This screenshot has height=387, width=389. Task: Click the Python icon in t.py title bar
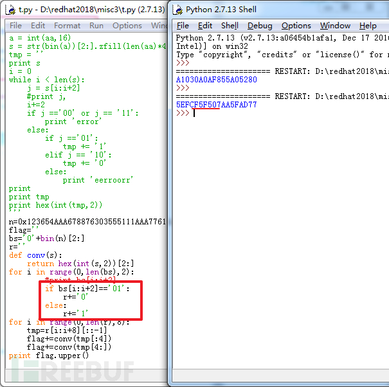click(11, 10)
